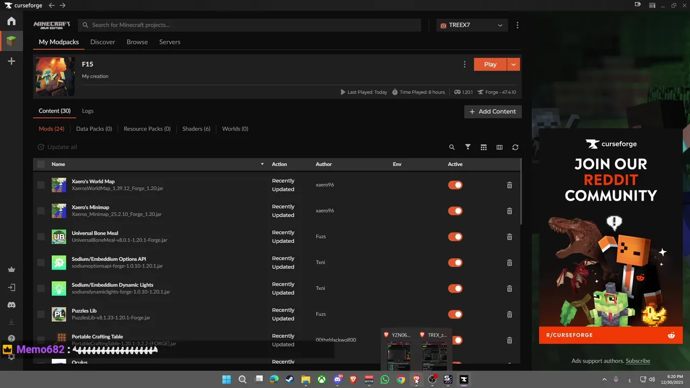Open the TREEX7 profile dropdown
The image size is (690, 388).
coord(472,25)
